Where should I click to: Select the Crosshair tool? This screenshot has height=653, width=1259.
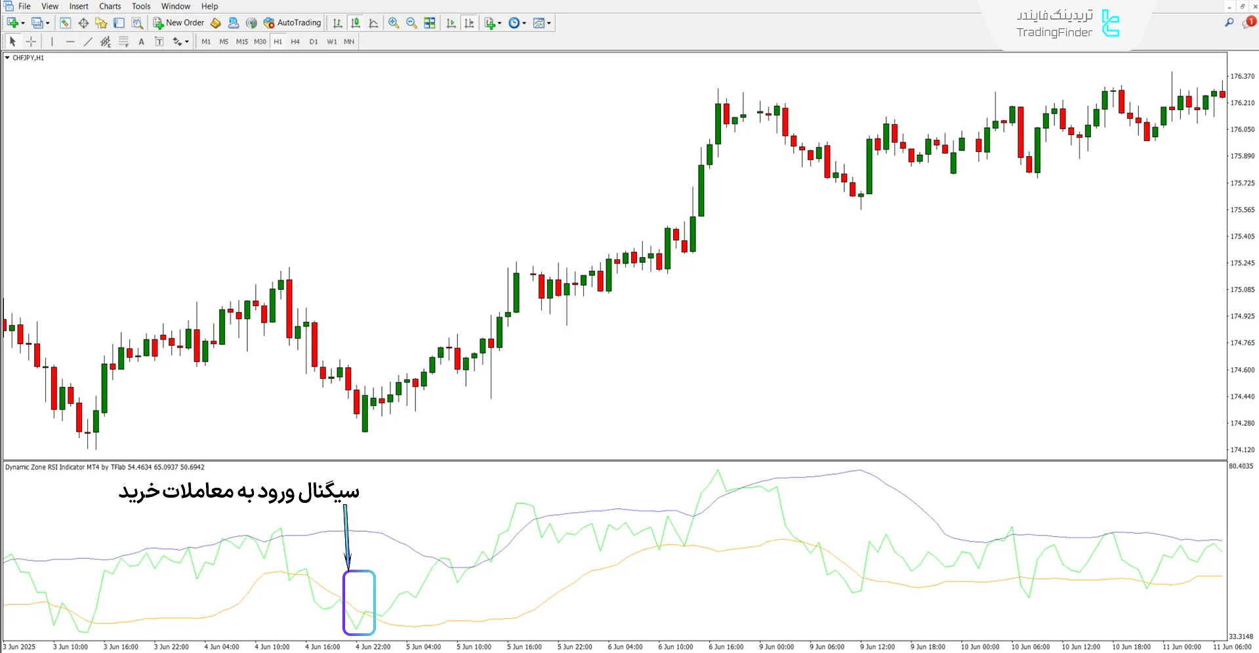click(31, 41)
